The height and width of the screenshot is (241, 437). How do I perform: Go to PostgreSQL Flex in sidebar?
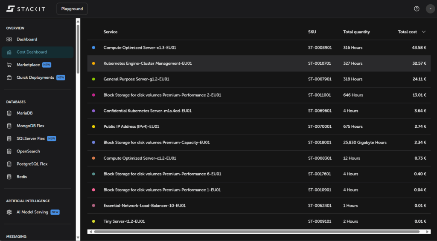[x=32, y=164]
